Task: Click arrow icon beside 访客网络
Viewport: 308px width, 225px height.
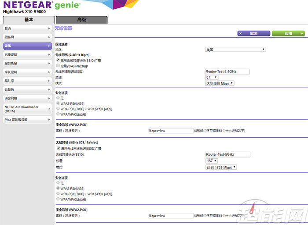Action: click(49, 98)
